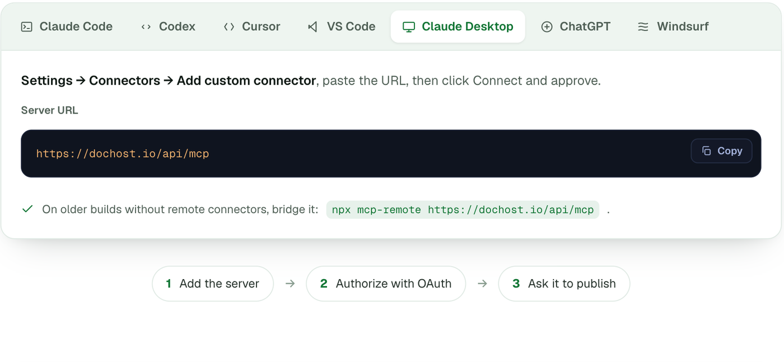Click the Settings → Connectors → Add custom connector text
Screen dimensions: 784x362
[169, 81]
